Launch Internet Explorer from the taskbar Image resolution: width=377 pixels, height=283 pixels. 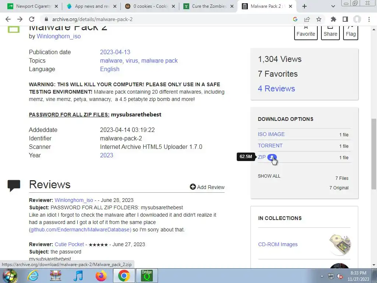coord(33,276)
